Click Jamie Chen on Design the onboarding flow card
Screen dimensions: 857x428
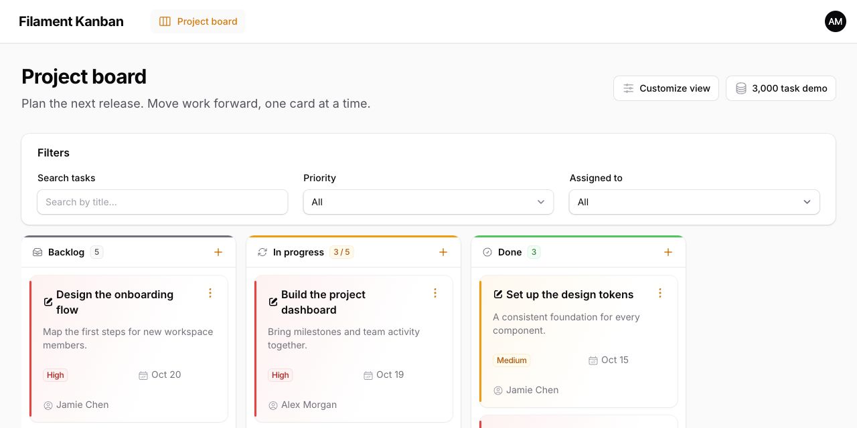point(82,405)
